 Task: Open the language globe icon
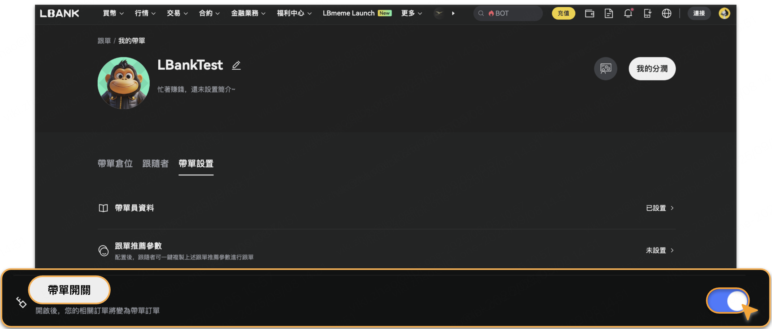pos(666,13)
